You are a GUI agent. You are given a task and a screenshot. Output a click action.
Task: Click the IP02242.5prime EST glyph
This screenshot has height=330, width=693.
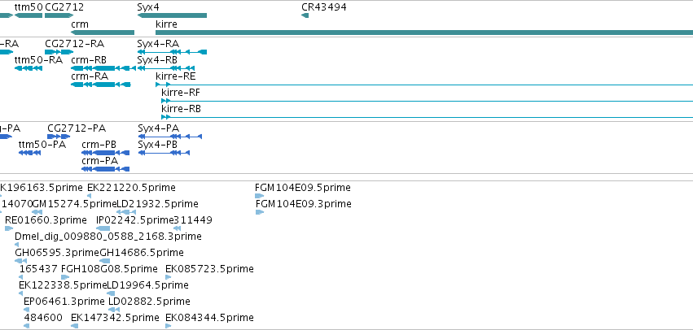tap(103, 228)
